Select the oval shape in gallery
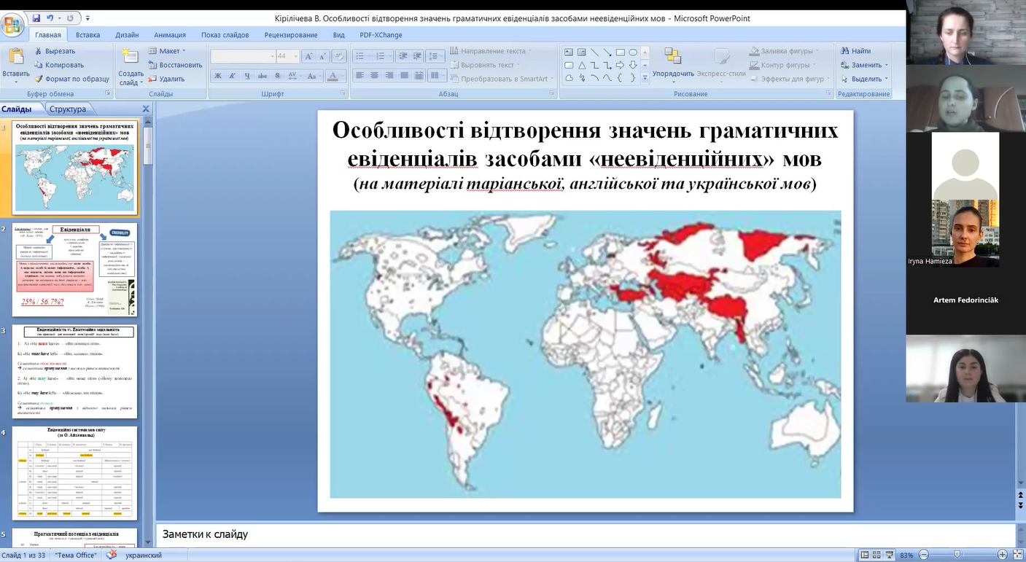The image size is (1026, 562). pos(633,52)
